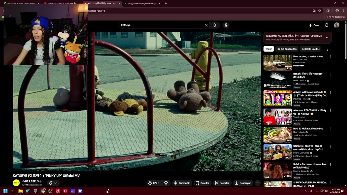
Task: Show hidden system tray icons chevron
Action: click(306, 191)
